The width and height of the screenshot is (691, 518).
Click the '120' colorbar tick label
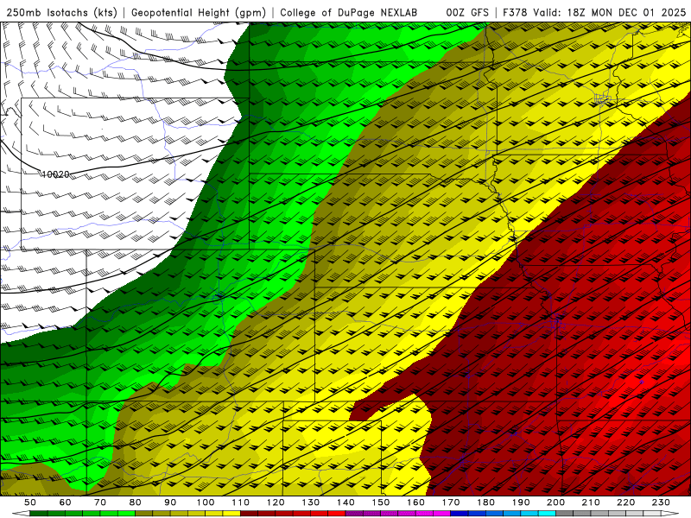pyautogui.click(x=276, y=502)
